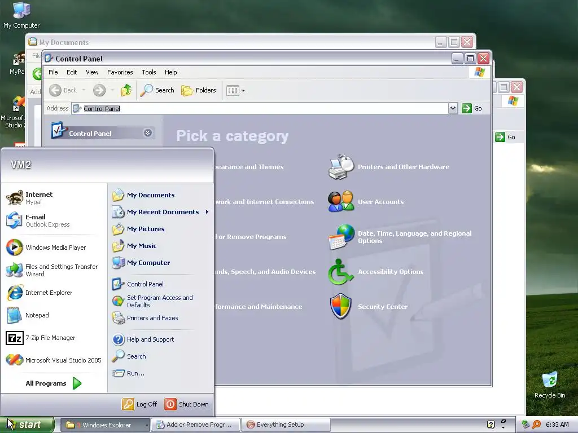Open My Computer desktop icon
578x433 pixels.
21,15
